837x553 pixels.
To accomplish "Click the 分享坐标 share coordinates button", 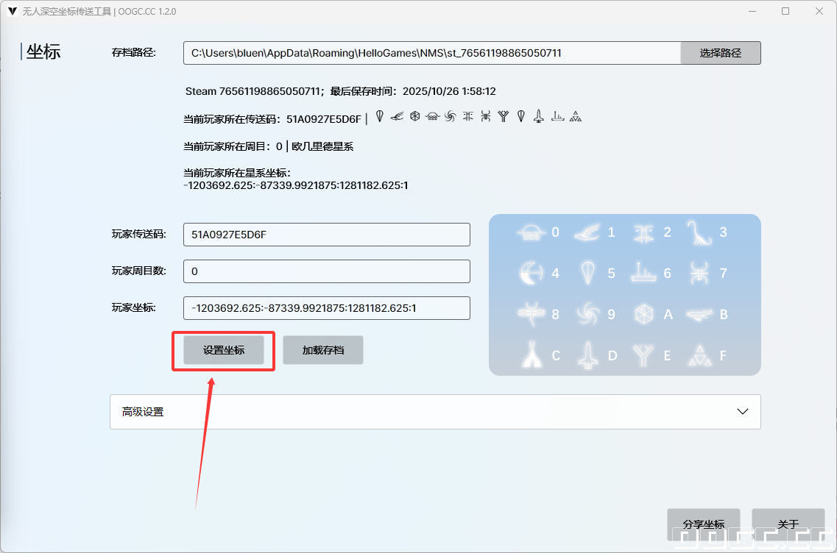I will [x=703, y=523].
